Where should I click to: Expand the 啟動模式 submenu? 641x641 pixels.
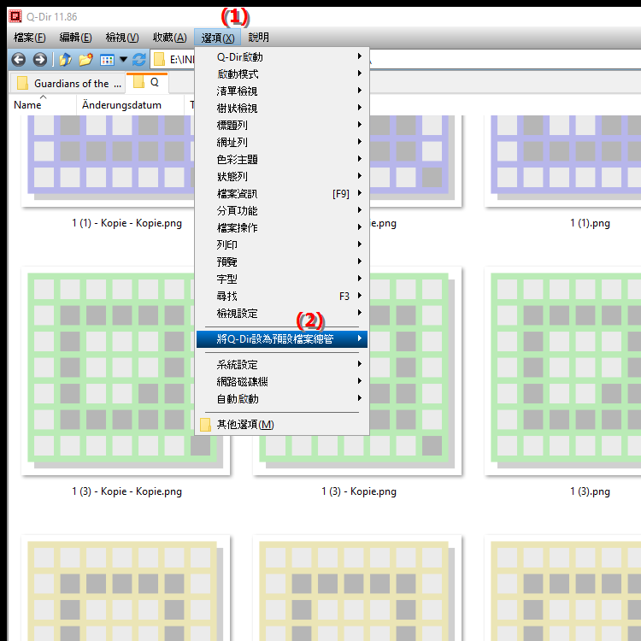(x=282, y=74)
